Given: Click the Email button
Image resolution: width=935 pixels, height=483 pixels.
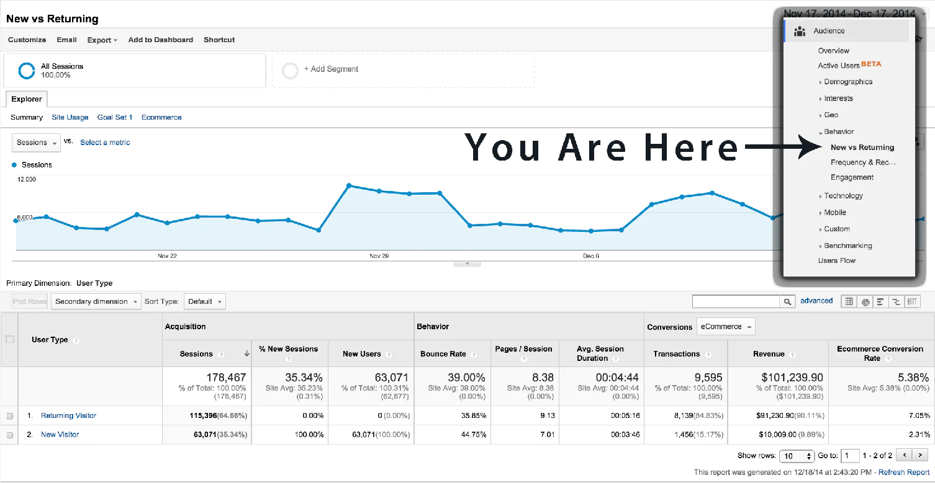Looking at the screenshot, I should (x=67, y=40).
